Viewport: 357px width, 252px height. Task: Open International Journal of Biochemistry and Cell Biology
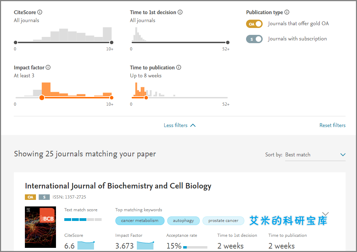(118, 186)
